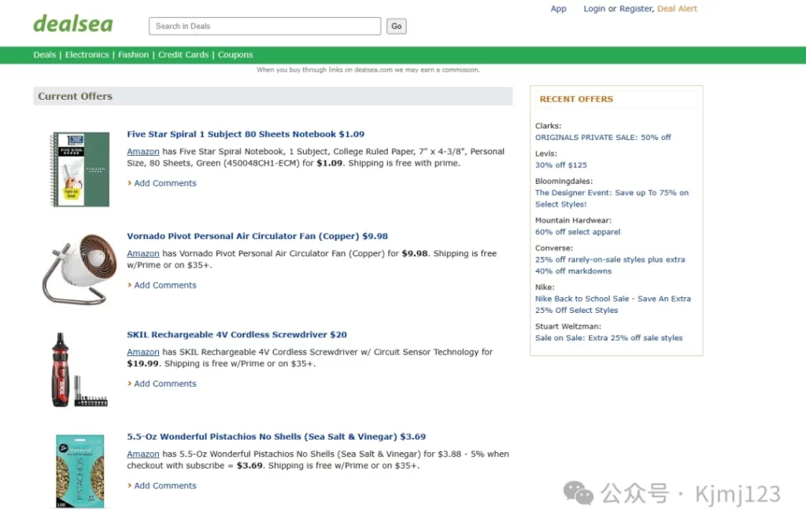
Task: Open Mountain Hardwear 60% off apparel offer
Action: point(578,232)
